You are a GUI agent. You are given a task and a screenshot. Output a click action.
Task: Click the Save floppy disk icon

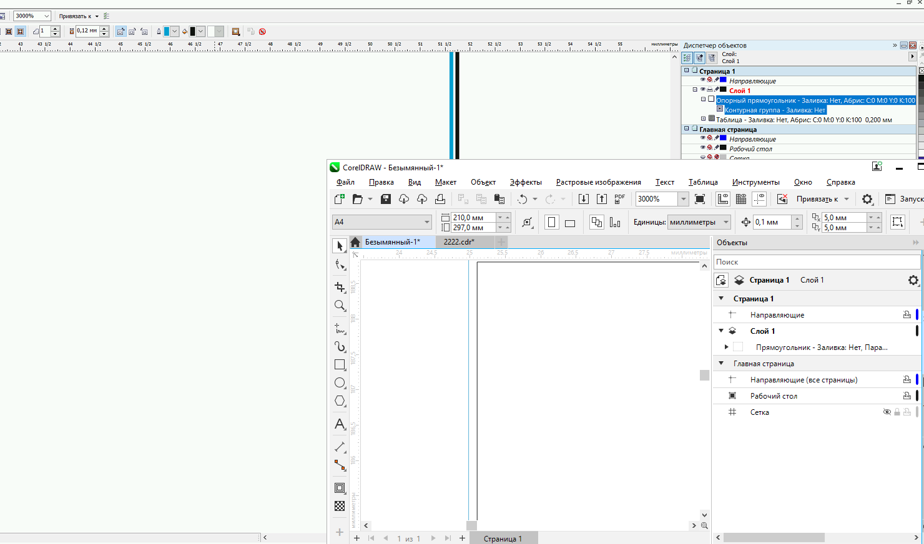[x=386, y=199]
